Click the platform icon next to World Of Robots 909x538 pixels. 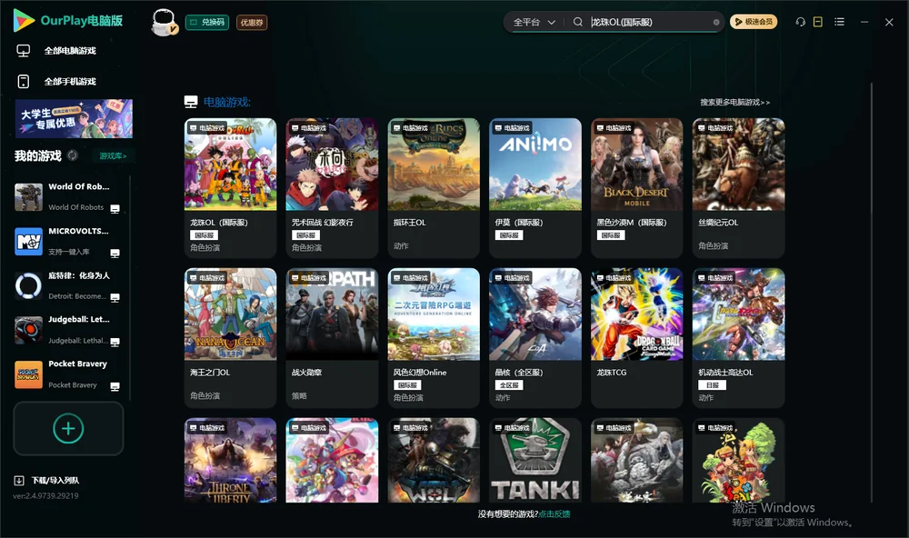[115, 209]
